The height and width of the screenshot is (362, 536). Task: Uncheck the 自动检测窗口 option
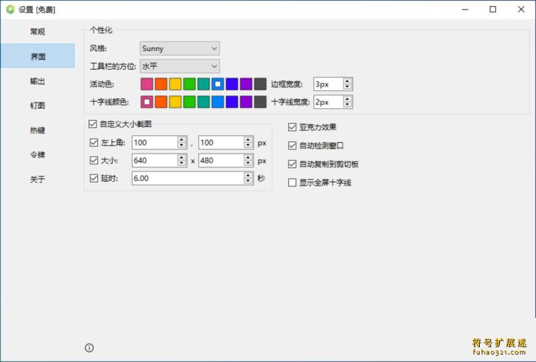click(292, 145)
